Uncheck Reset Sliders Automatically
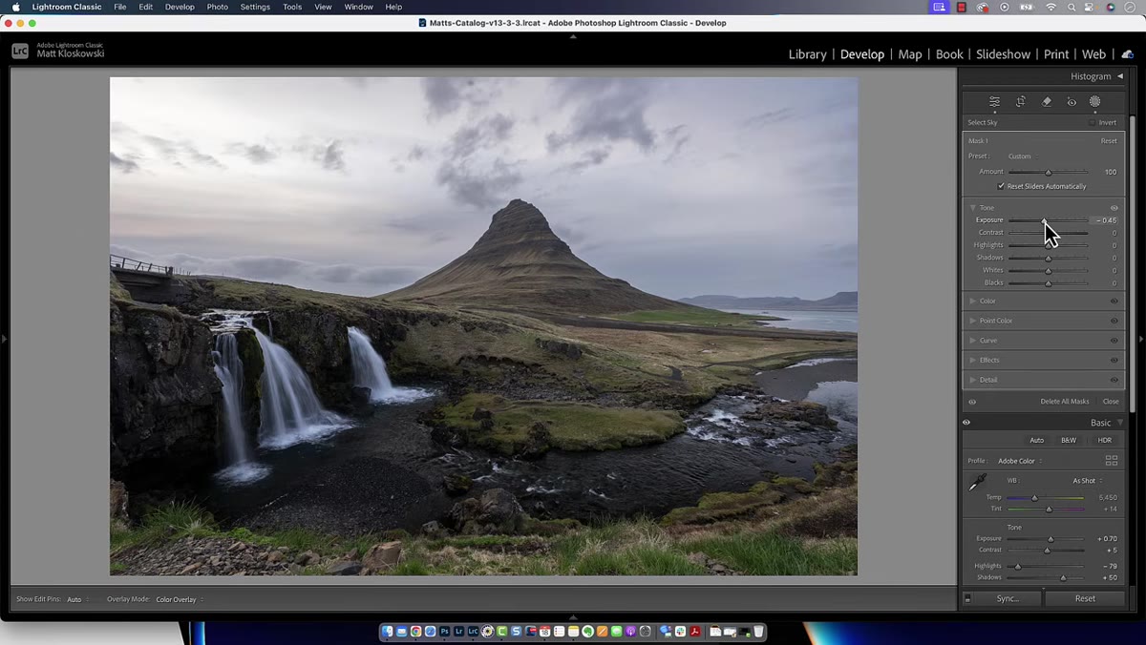This screenshot has height=645, width=1146. coord(1001,186)
